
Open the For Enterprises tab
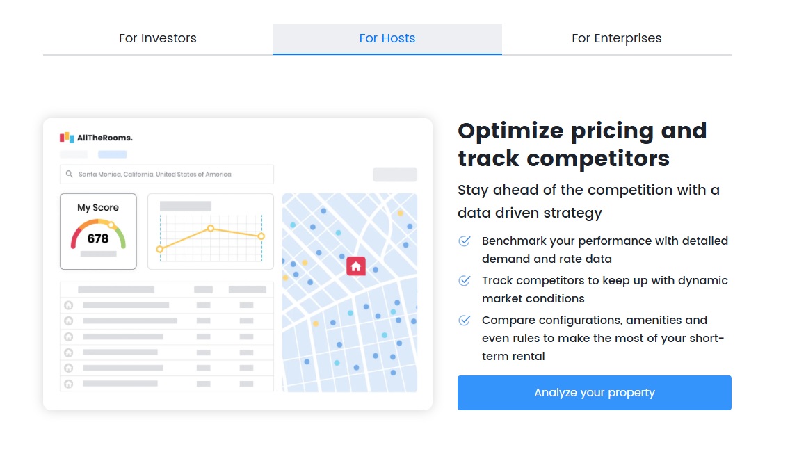[616, 38]
